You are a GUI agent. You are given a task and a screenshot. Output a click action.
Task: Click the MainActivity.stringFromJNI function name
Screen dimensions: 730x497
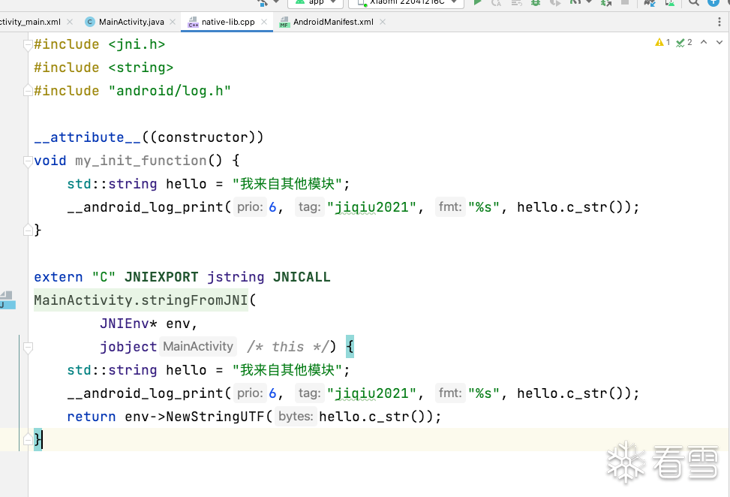[x=140, y=300]
